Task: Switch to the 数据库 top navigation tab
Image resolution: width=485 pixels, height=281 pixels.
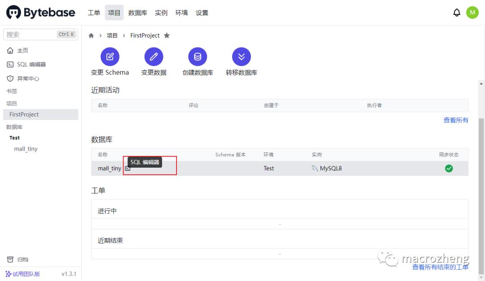Action: pos(137,13)
